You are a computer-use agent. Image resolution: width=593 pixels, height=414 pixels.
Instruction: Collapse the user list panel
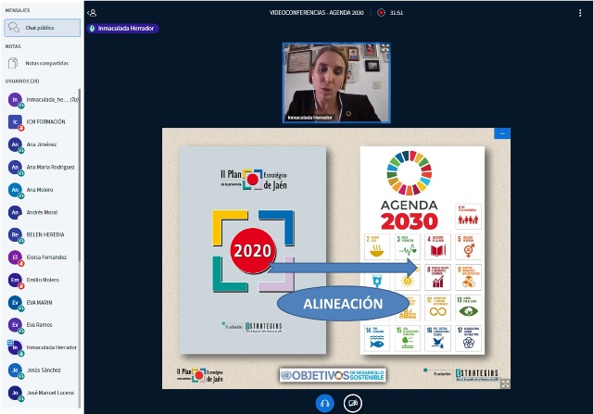[x=92, y=13]
